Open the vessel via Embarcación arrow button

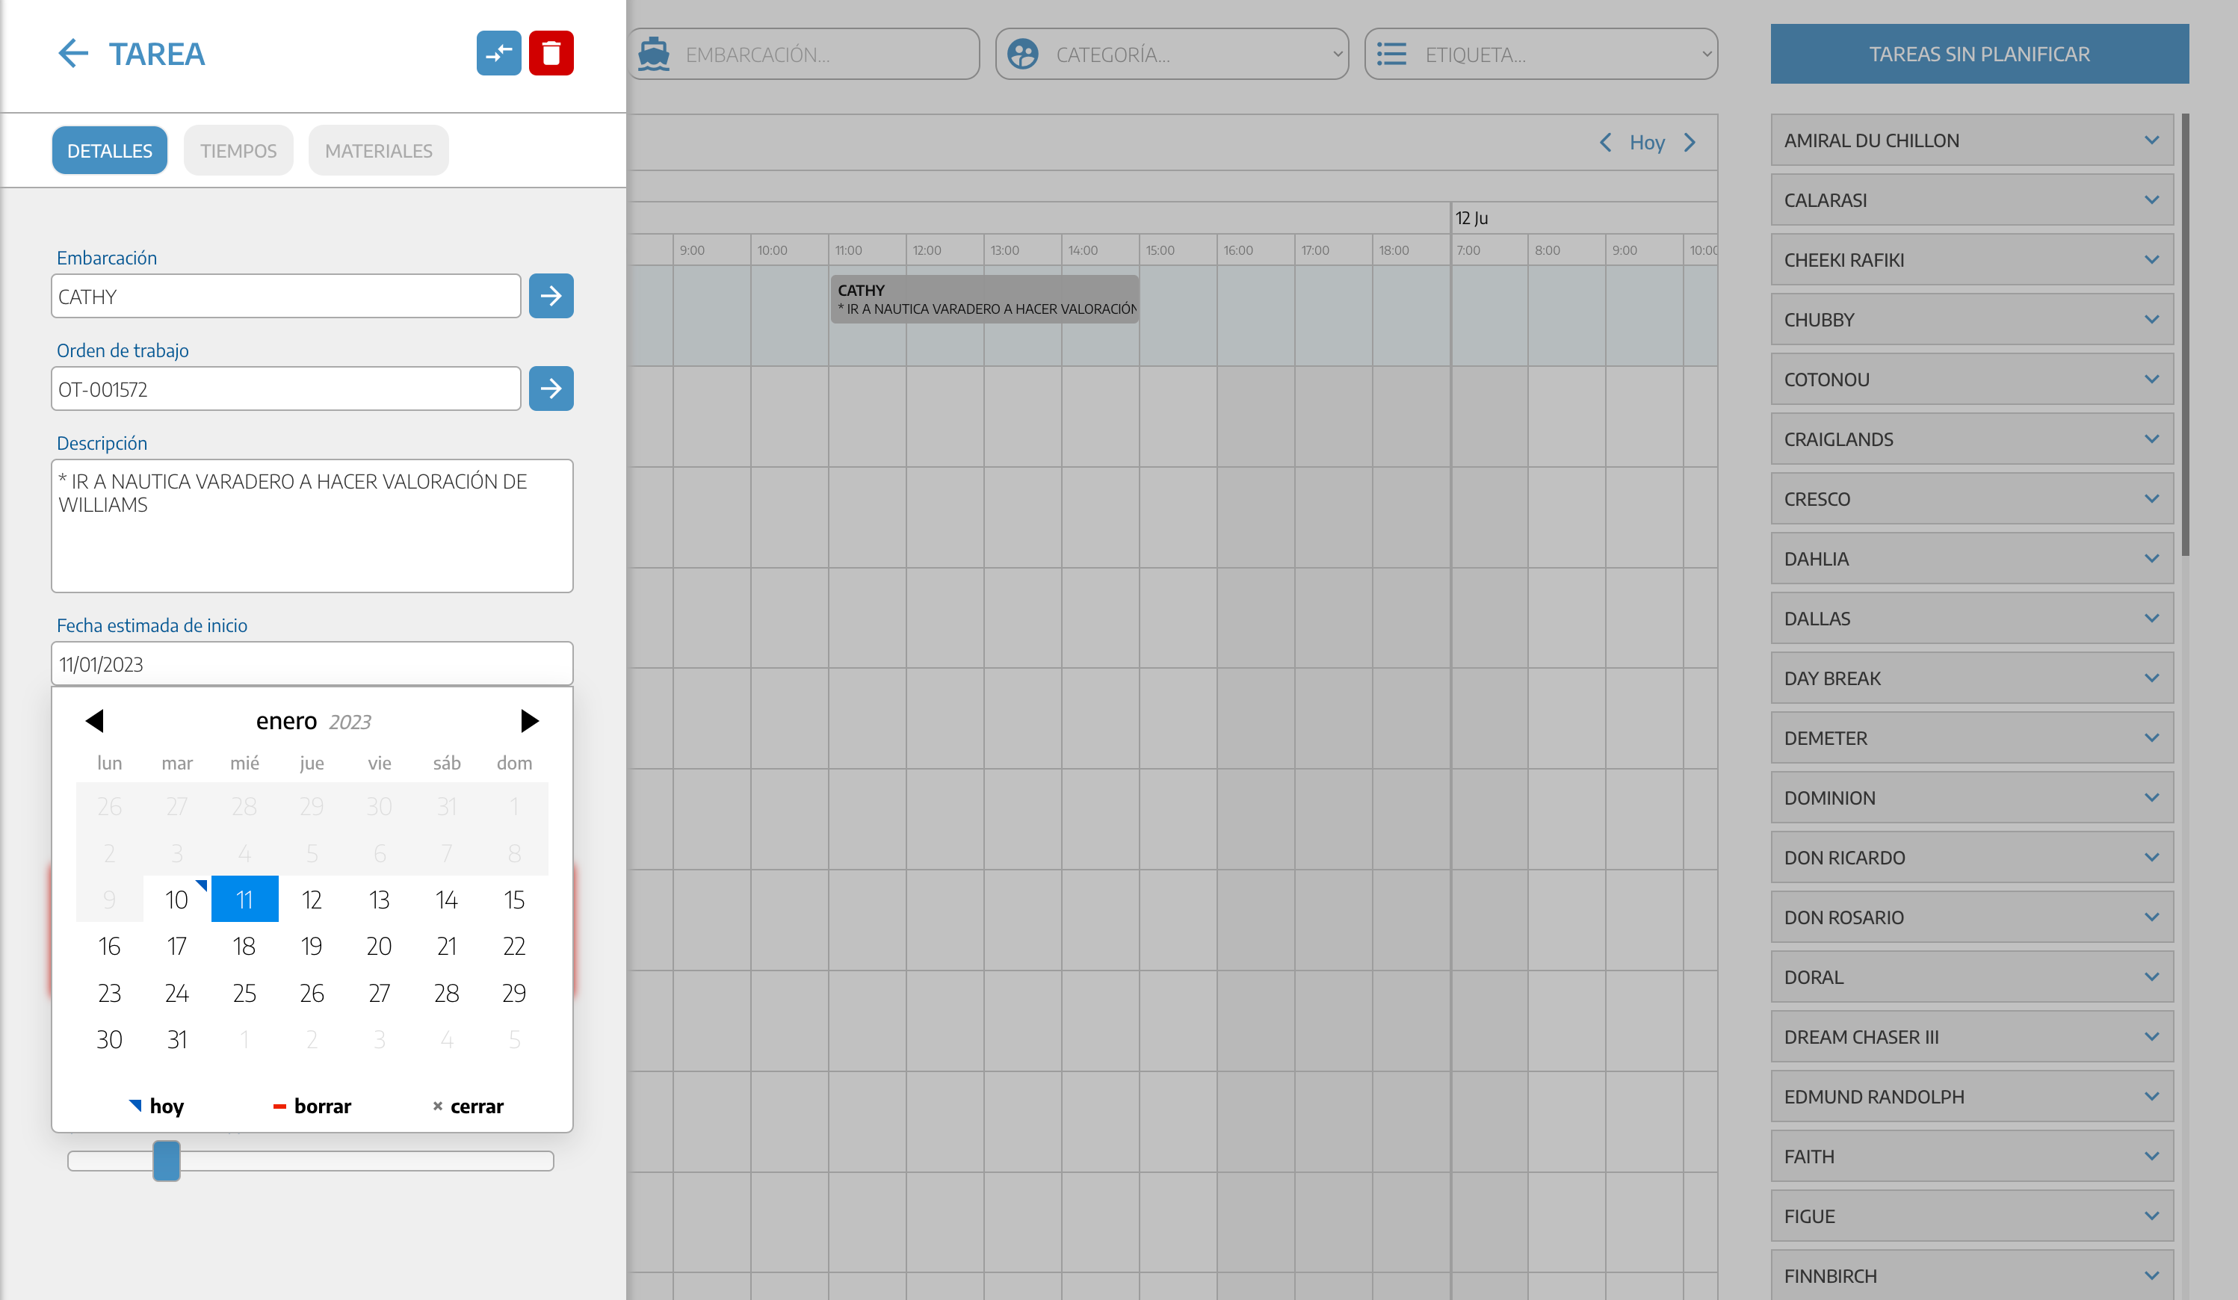tap(551, 296)
